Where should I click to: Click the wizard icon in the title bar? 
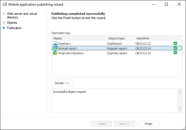click(4, 4)
